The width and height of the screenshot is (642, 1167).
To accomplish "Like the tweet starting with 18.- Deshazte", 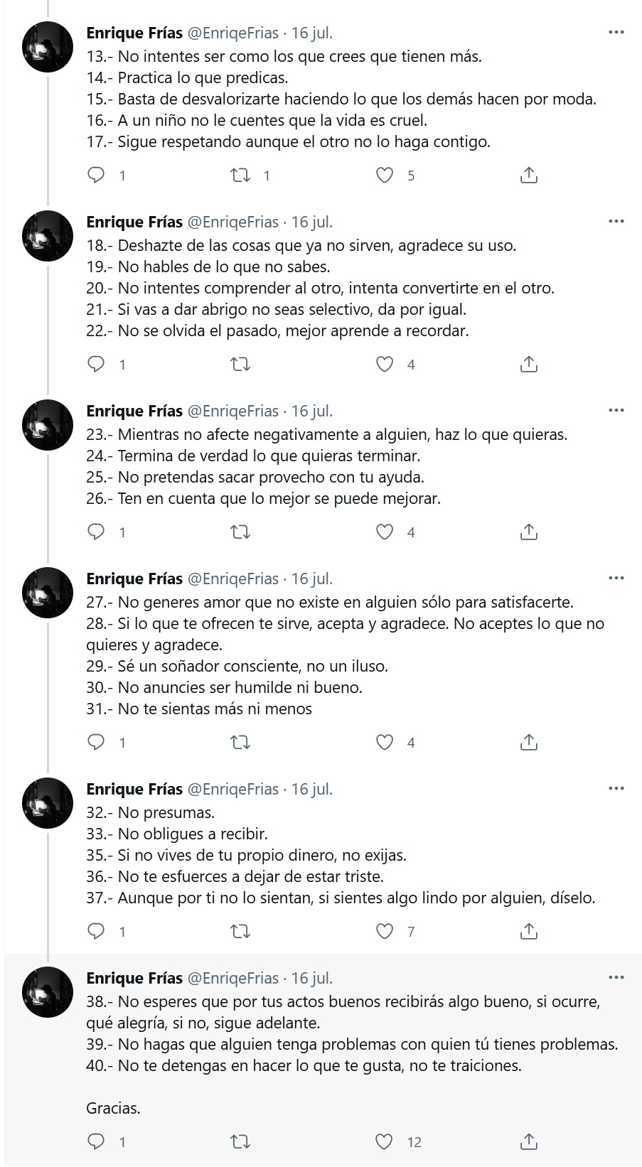I will 385,365.
